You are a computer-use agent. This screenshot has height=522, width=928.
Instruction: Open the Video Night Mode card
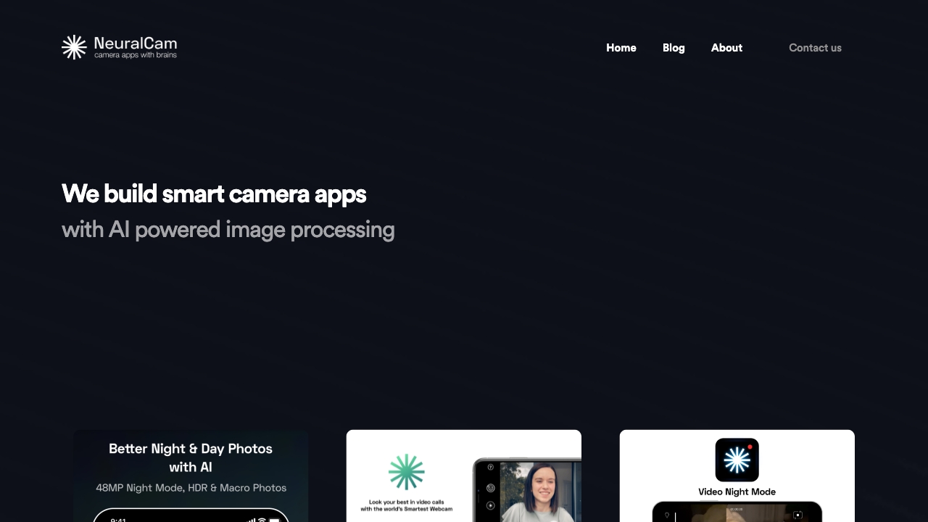(x=737, y=476)
